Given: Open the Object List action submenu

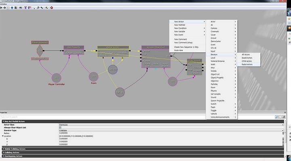Looking at the screenshot, I should pos(221,74).
